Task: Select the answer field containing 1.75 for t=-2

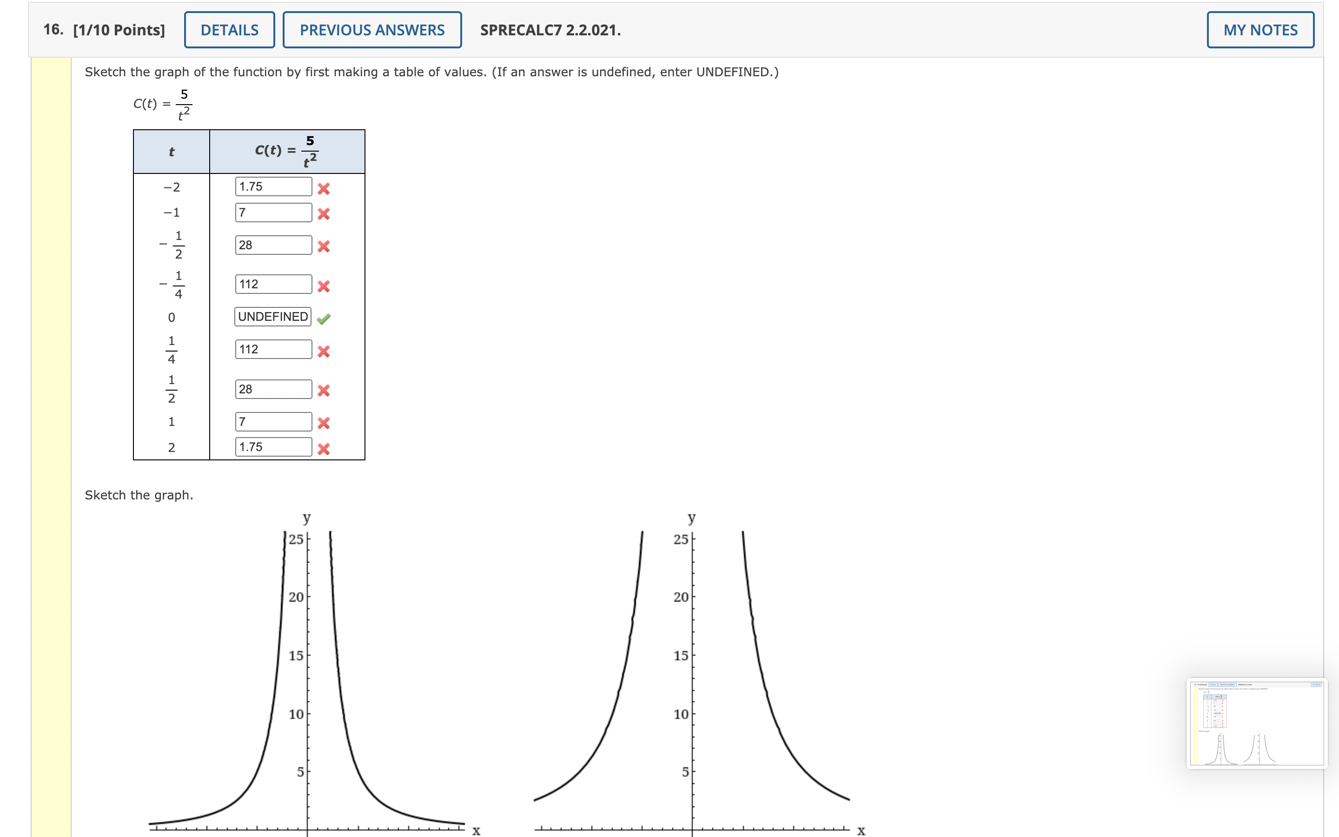Action: point(273,186)
